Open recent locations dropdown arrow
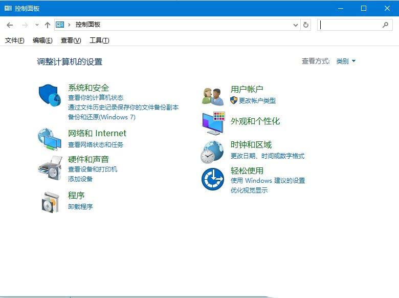 tap(37, 25)
